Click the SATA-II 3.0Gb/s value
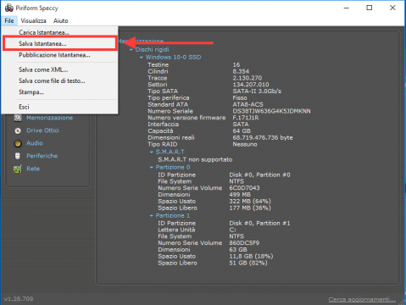Image resolution: width=406 pixels, height=305 pixels. coord(257,91)
